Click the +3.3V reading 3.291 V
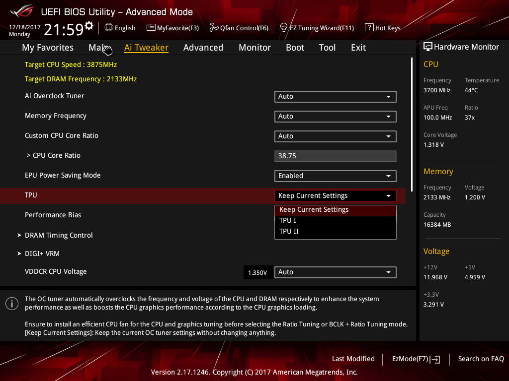The image size is (509, 381). click(433, 305)
